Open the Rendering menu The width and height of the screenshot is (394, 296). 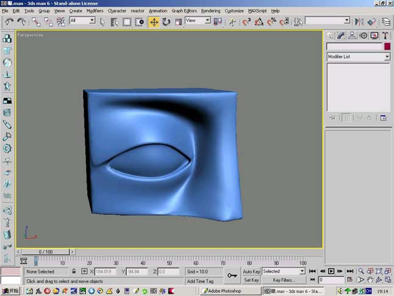coord(210,11)
